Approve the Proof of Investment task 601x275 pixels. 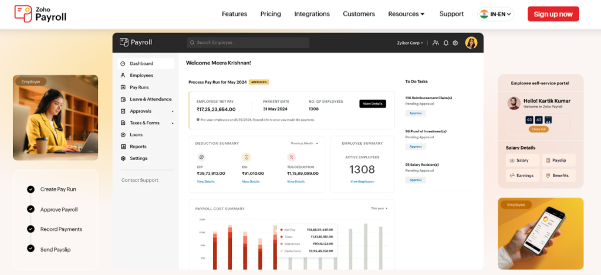416,147
